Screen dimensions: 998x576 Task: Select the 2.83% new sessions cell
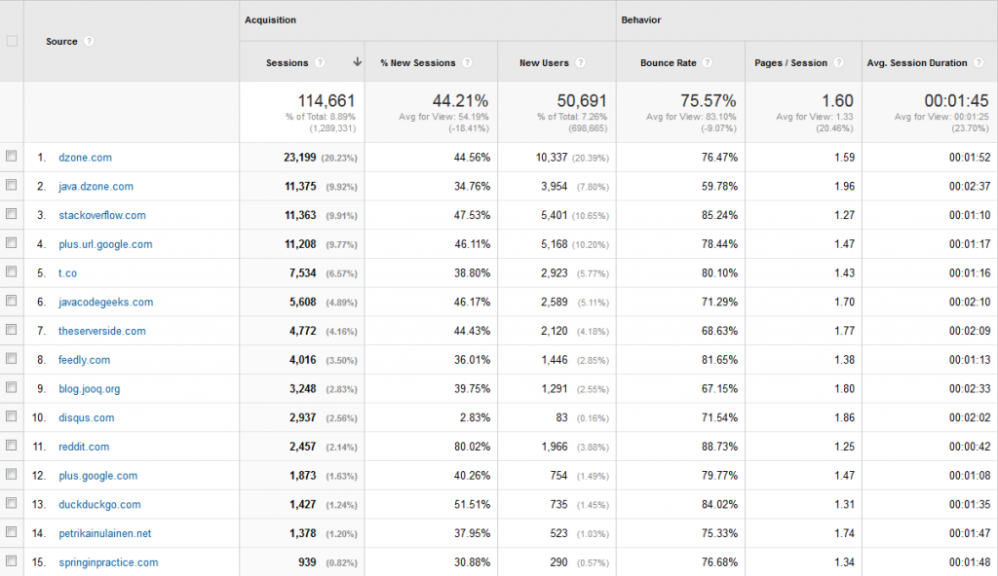pos(475,417)
